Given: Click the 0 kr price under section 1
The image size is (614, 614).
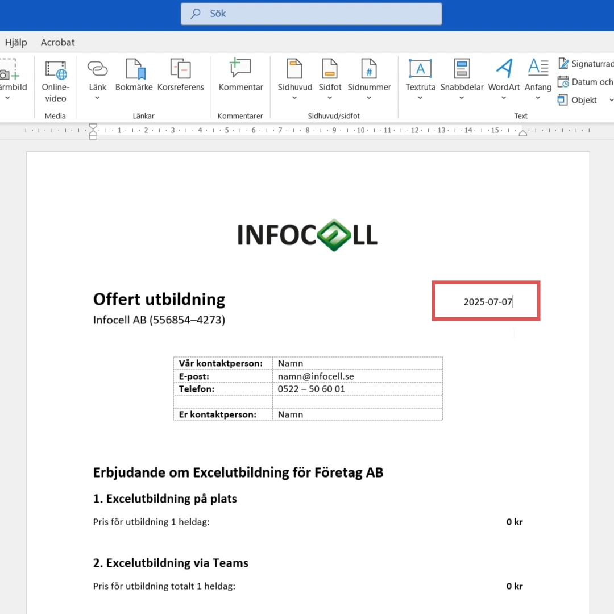Looking at the screenshot, I should pos(514,522).
